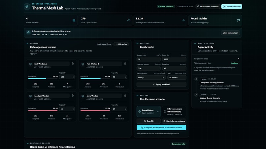The image size is (266, 149).
Task: Delete Slow Worker with trash icon
Action: pyautogui.click(x=125, y=96)
